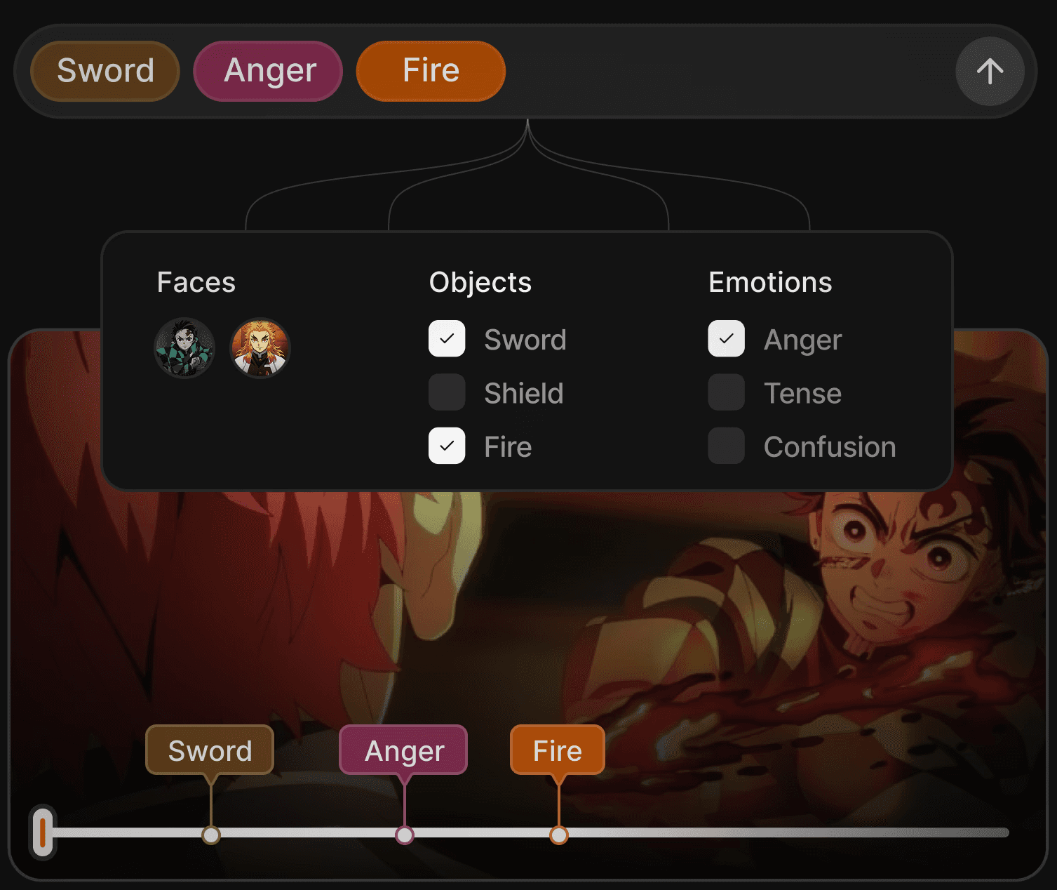The image size is (1057, 890).
Task: Enable the Tense emotion checkbox
Action: pos(726,392)
